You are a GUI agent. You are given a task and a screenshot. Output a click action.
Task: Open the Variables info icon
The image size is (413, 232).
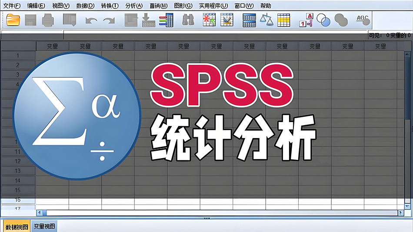(x=166, y=20)
